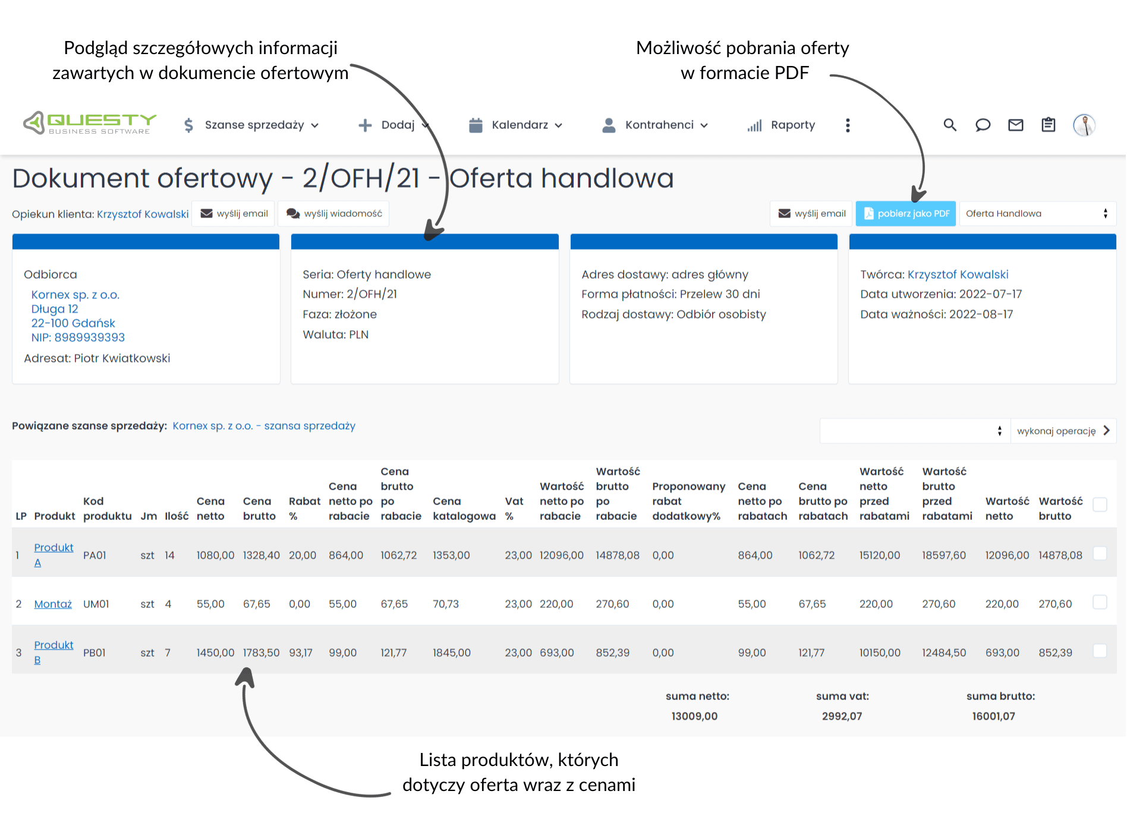Viewport: 1127px width, 832px height.
Task: Click Data ważności: 2022-08-17
Action: pos(937,314)
